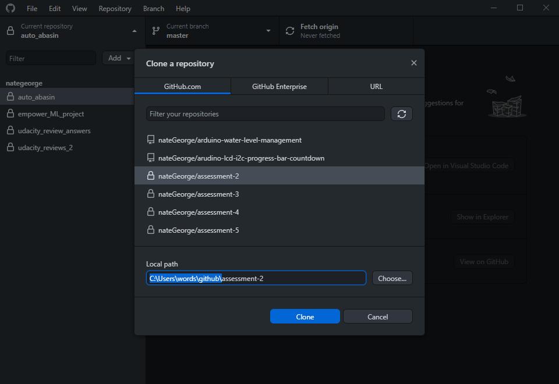Expand the Current branch master dropdown
The image size is (559, 384).
click(x=268, y=30)
